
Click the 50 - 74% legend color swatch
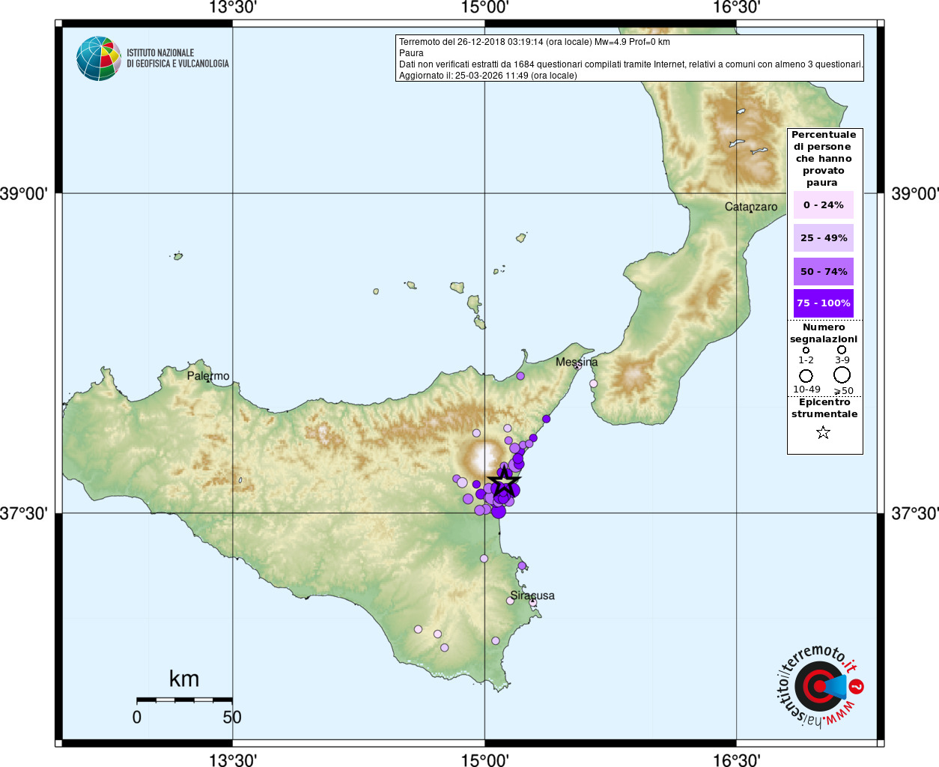823,271
